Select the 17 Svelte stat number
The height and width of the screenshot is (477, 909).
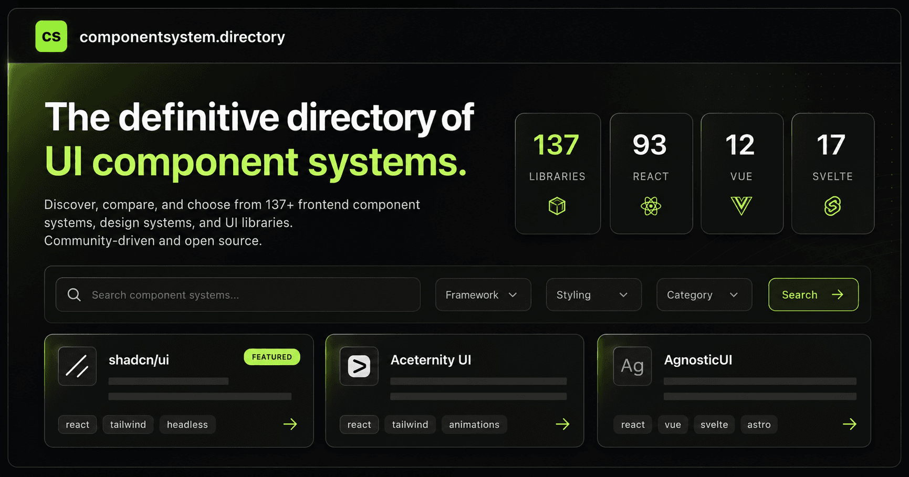[831, 145]
